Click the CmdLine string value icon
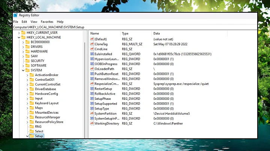The image size is (270, 151). [x=92, y=49]
